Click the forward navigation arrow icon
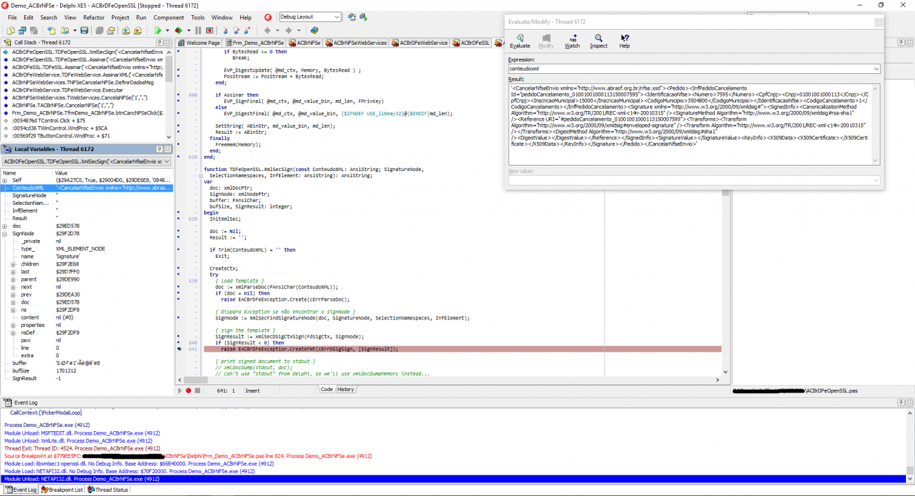 click(288, 30)
